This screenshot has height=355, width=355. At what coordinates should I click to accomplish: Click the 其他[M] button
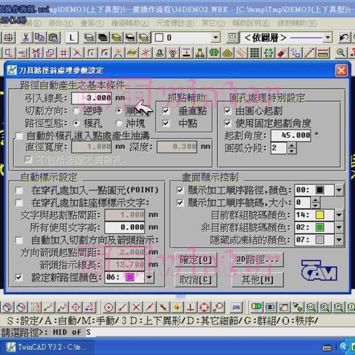tap(257, 280)
